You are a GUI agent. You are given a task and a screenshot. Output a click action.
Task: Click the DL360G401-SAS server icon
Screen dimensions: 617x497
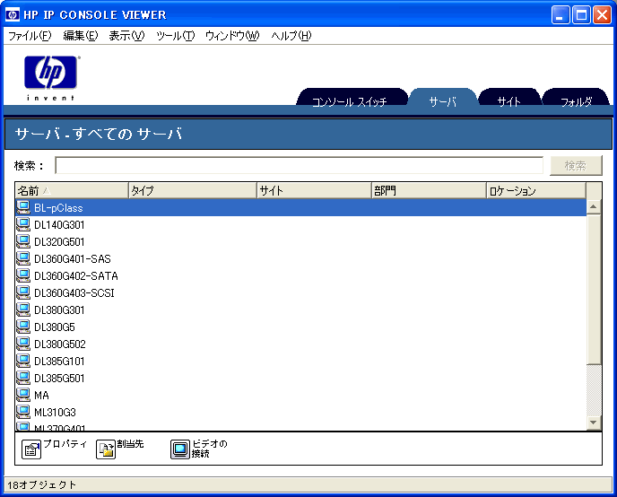pyautogui.click(x=23, y=259)
